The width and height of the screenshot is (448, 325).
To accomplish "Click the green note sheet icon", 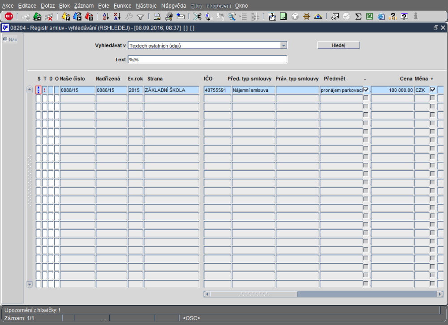I will click(x=283, y=17).
